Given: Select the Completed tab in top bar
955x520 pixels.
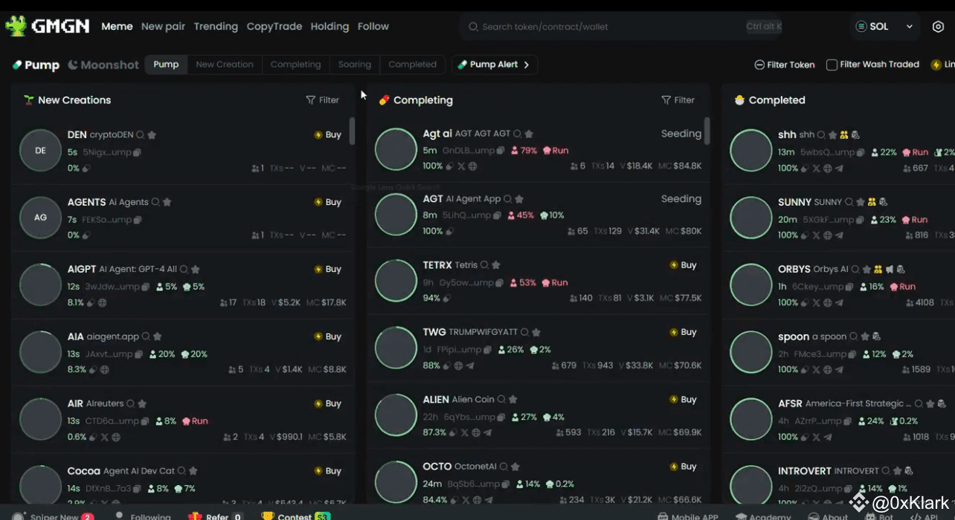Looking at the screenshot, I should coord(413,65).
